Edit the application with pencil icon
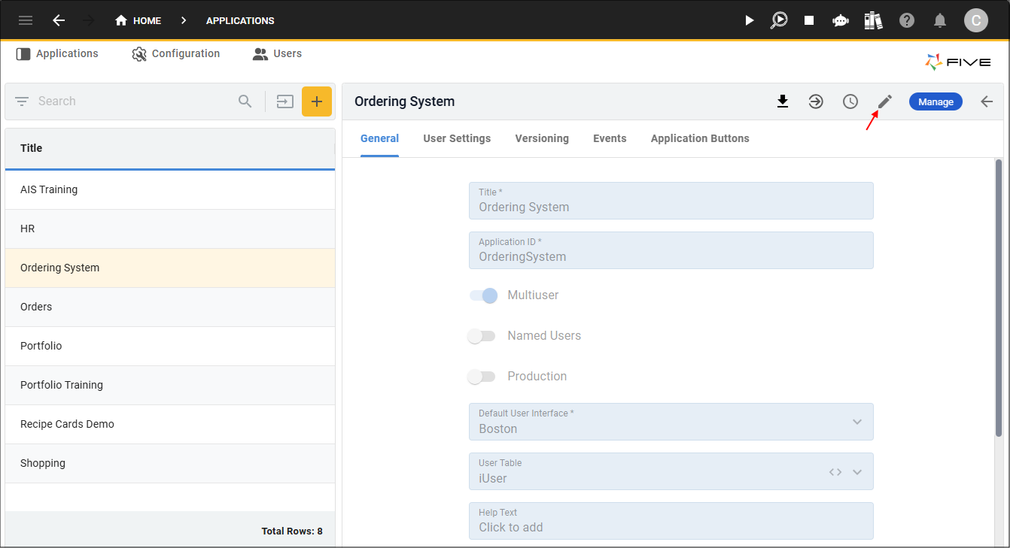Viewport: 1010px width, 548px height. click(x=885, y=101)
